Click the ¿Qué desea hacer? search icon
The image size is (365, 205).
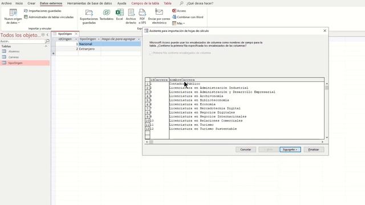click(x=181, y=3)
